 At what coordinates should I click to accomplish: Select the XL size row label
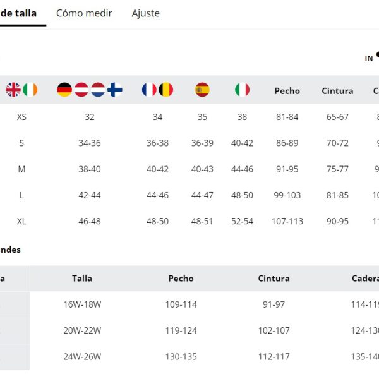[x=21, y=221]
